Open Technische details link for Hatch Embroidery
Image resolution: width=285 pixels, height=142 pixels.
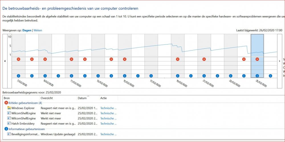[108, 123]
